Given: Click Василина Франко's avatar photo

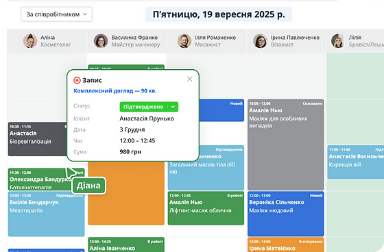Looking at the screenshot, I should (101, 41).
